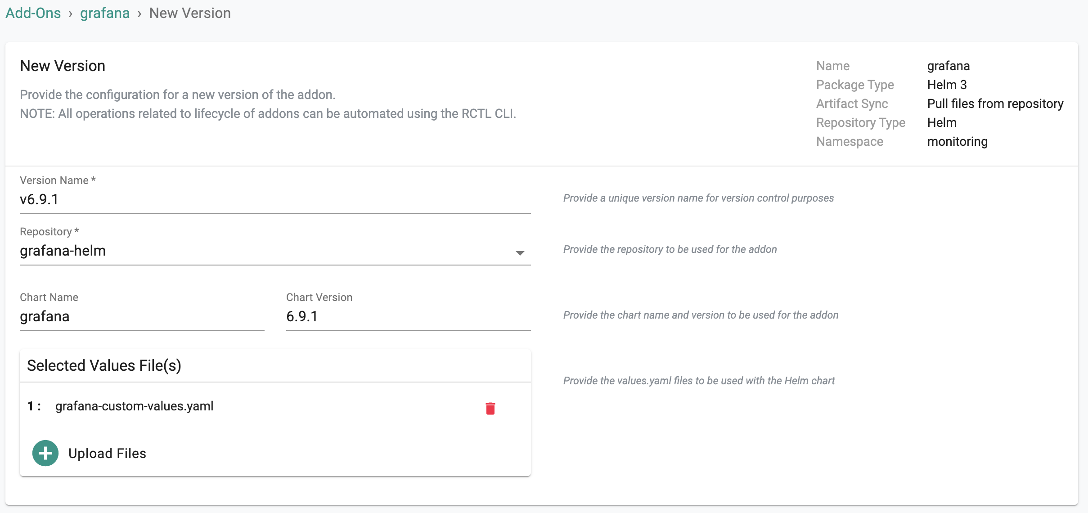Click the Upload Files label
1088x513 pixels.
[107, 453]
